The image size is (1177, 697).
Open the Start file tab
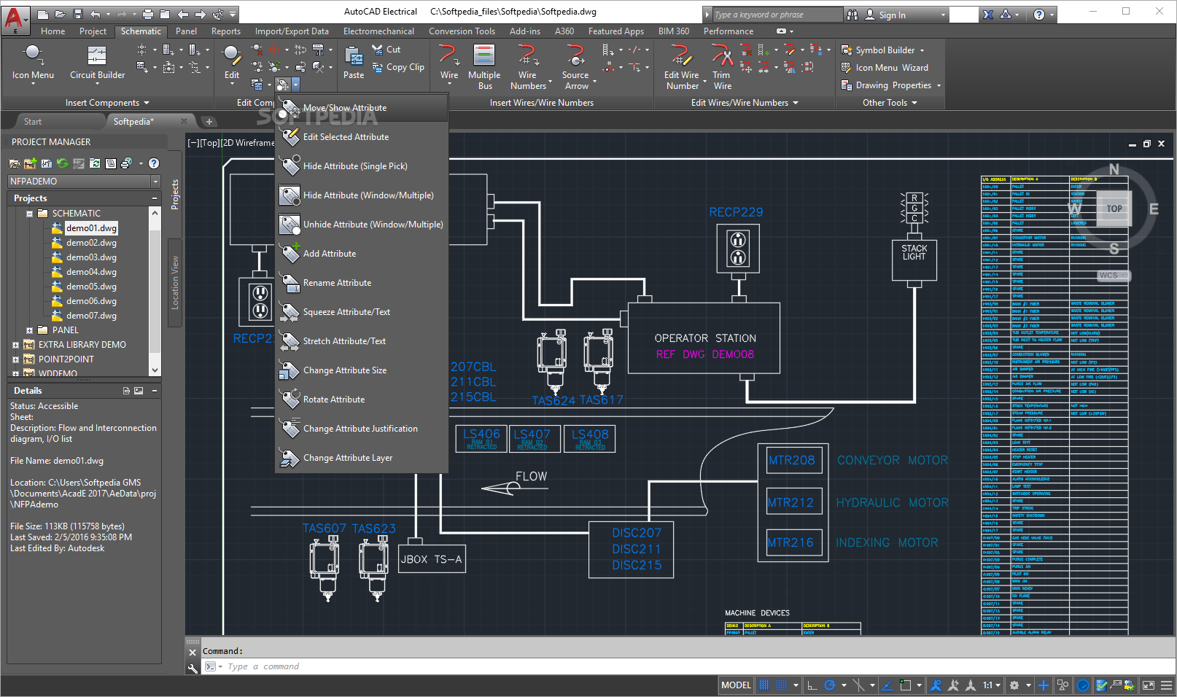point(33,122)
